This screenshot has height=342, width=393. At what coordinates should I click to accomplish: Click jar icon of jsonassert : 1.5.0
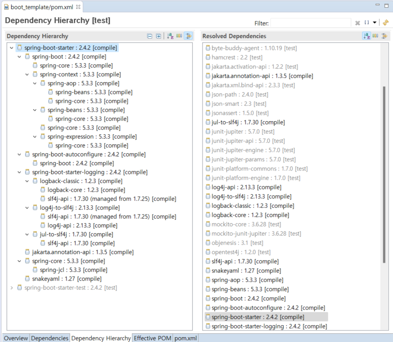[x=208, y=113]
